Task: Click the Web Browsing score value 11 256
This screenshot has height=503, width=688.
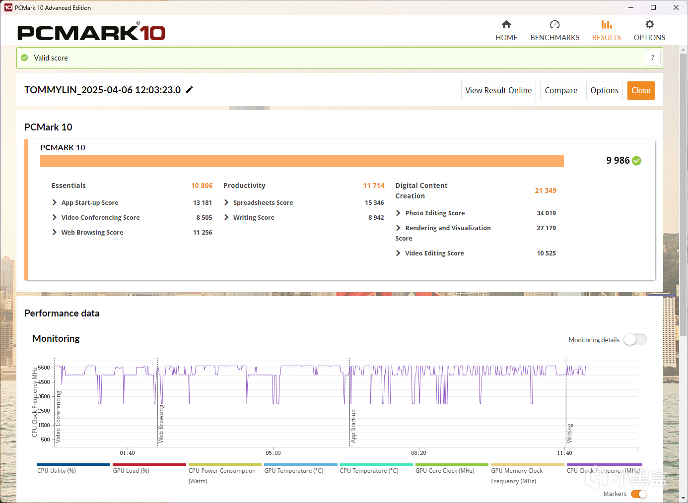Action: click(203, 233)
